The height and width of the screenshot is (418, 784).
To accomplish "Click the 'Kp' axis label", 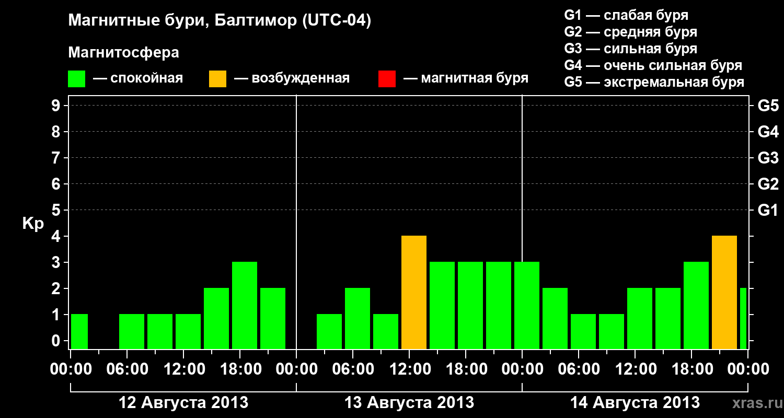I will click(32, 224).
